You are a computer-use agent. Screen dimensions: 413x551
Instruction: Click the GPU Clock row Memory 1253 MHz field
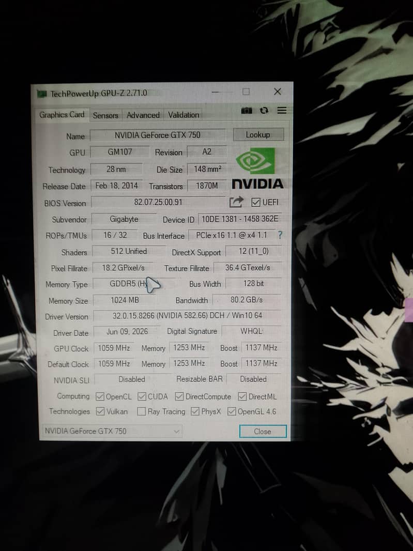[x=189, y=348]
